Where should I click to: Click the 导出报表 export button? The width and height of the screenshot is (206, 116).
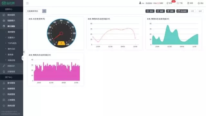click(x=182, y=11)
